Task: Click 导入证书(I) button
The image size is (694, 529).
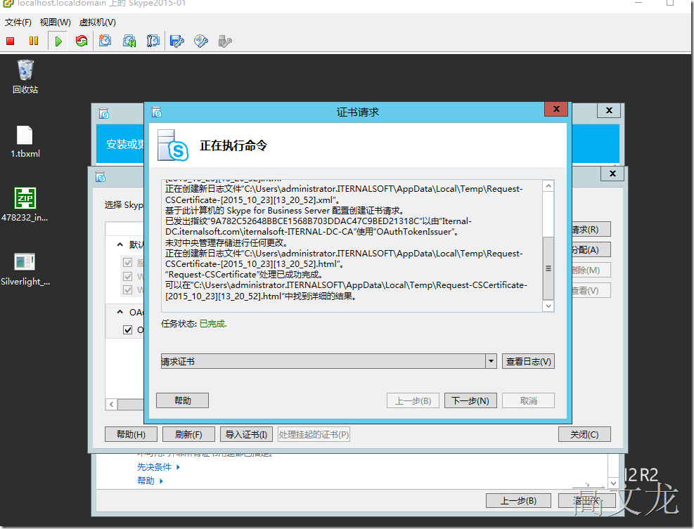Action: click(x=246, y=434)
